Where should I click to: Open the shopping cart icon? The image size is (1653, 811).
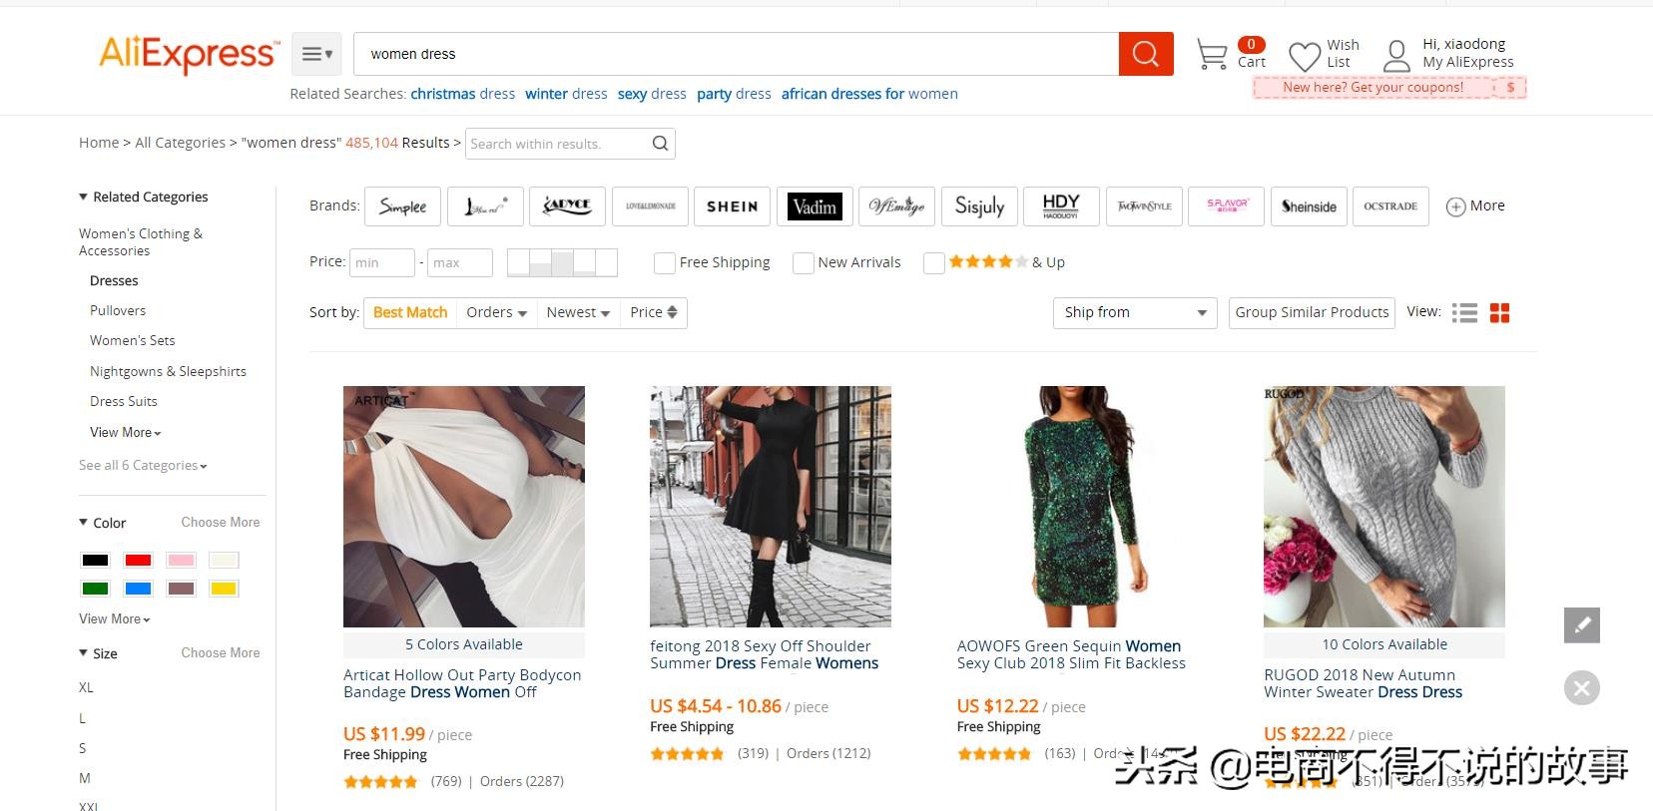pos(1212,54)
